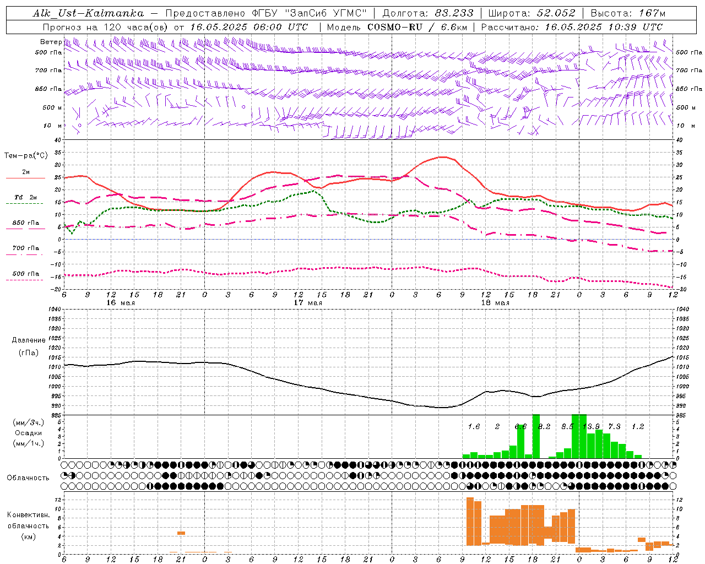705x564 pixels.
Task: Click the 'Высота: 167м' header text
Action: pyautogui.click(x=628, y=13)
